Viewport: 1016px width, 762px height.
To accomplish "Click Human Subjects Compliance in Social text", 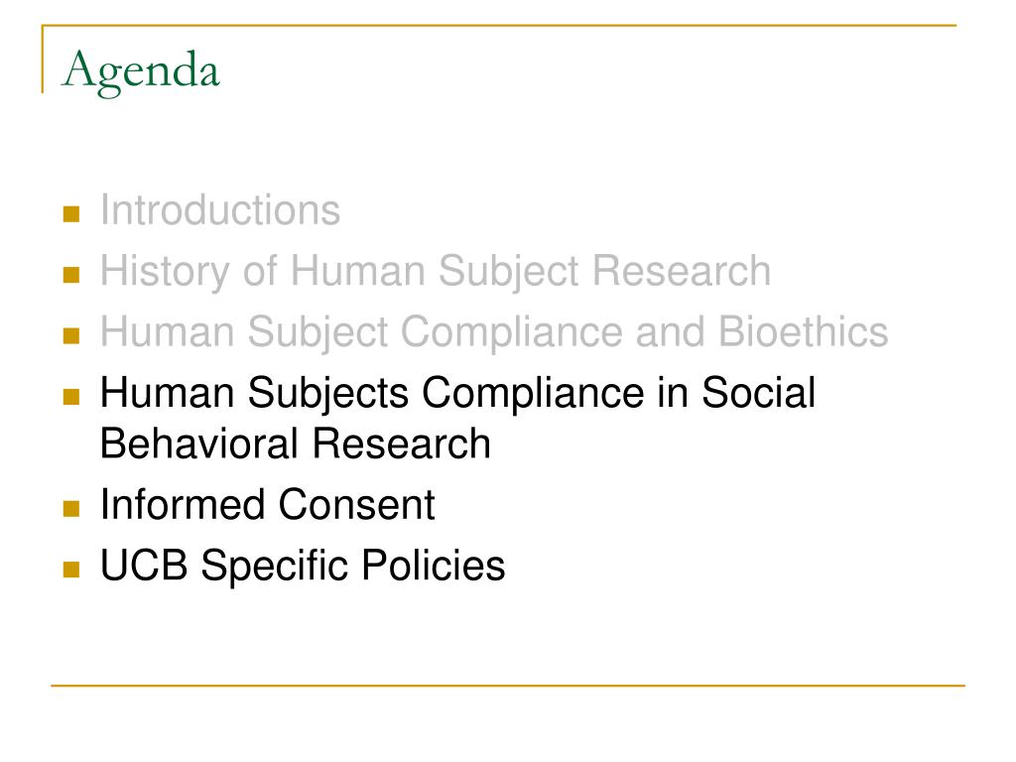I will click(x=457, y=393).
